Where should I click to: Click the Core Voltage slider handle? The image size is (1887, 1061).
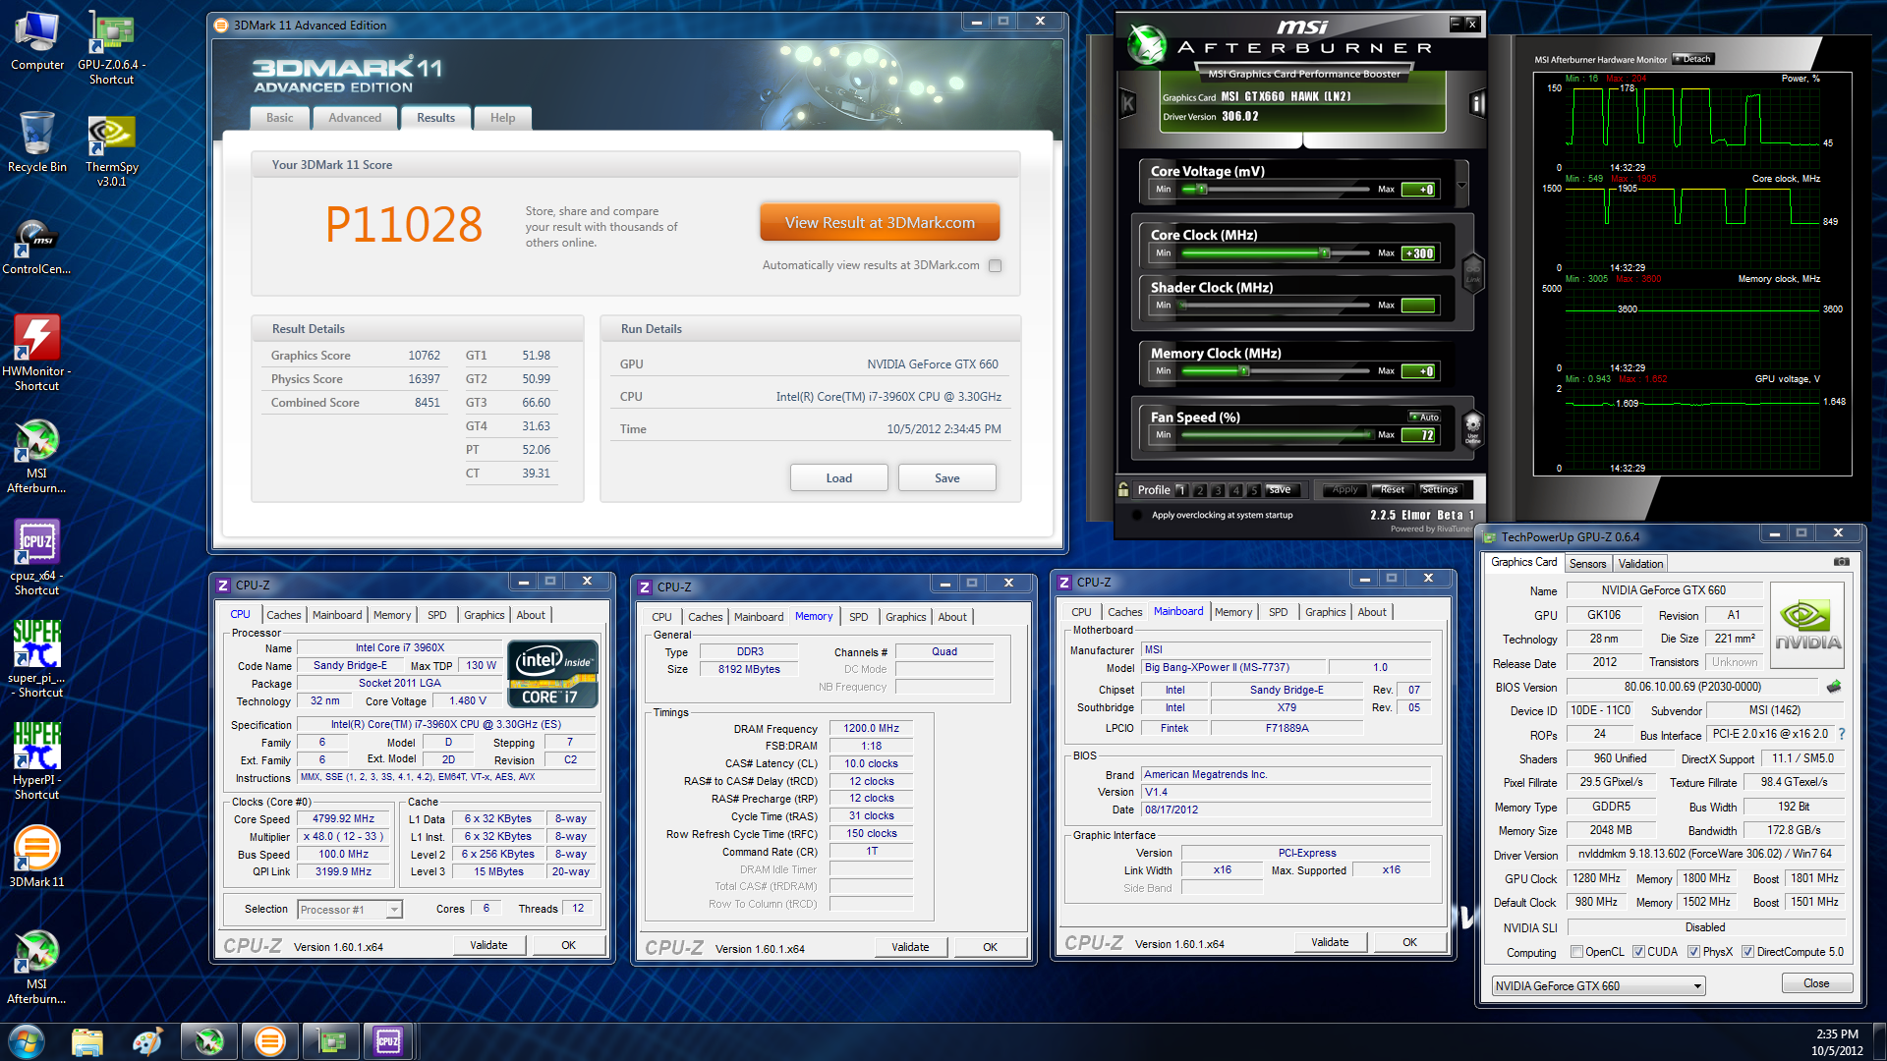coord(1201,190)
